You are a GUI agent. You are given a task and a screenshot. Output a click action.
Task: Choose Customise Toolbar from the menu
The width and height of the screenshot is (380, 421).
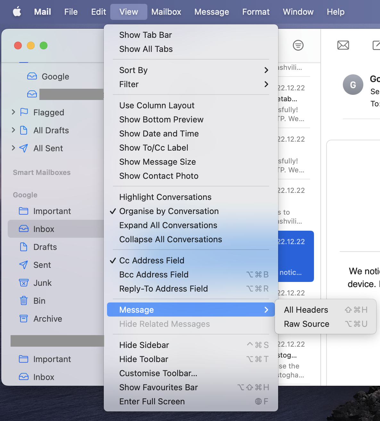point(158,373)
